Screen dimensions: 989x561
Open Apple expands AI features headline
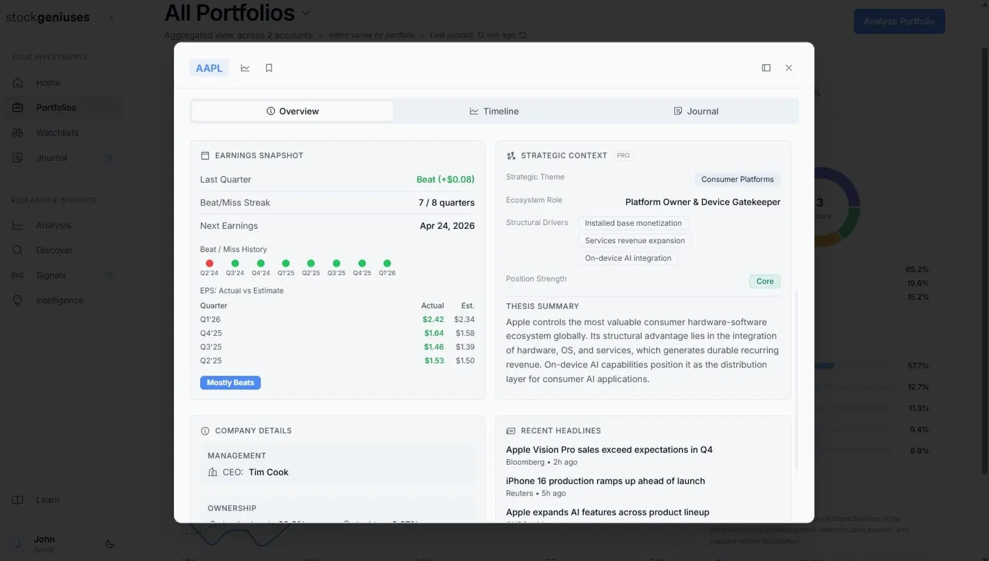pyautogui.click(x=607, y=512)
